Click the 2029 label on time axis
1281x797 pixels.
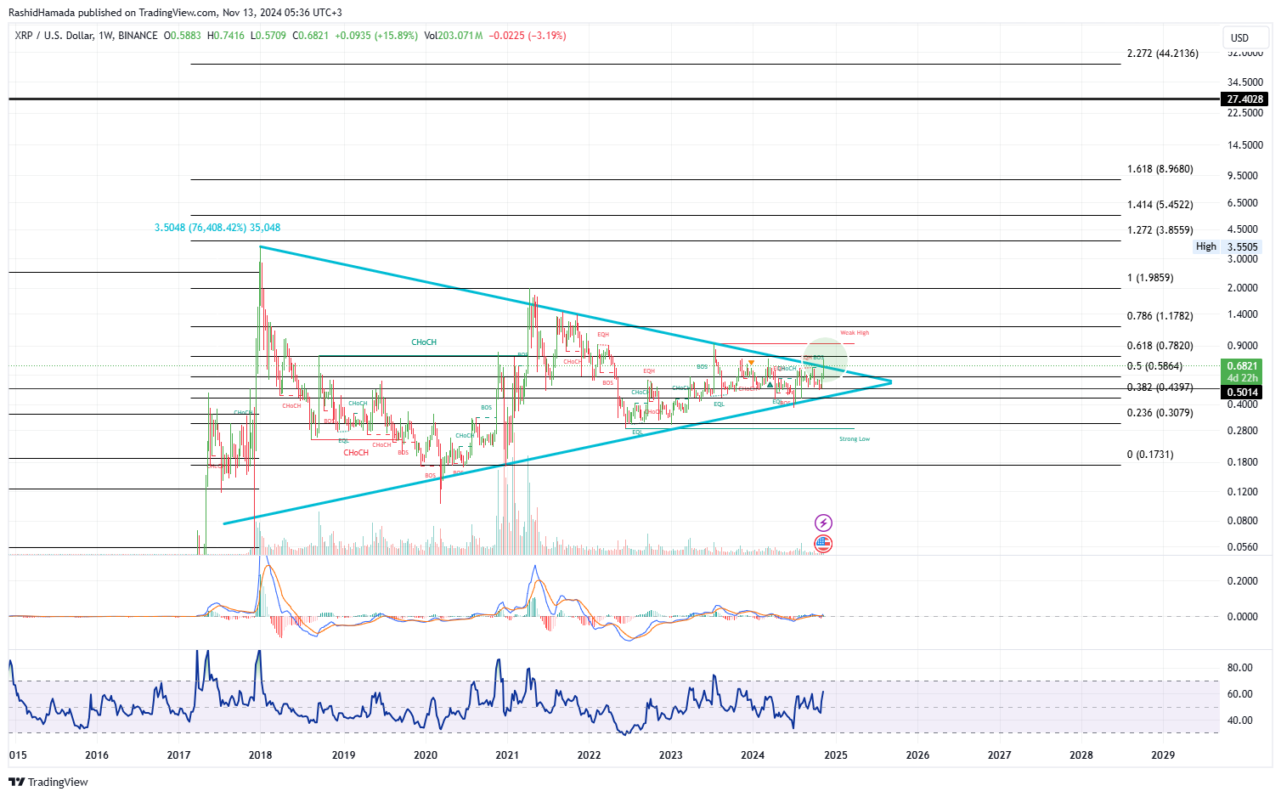pos(1163,755)
